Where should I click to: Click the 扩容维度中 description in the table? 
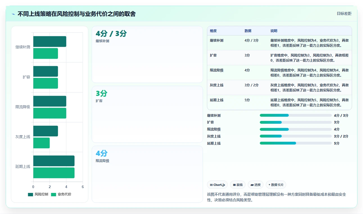[x=310, y=58]
